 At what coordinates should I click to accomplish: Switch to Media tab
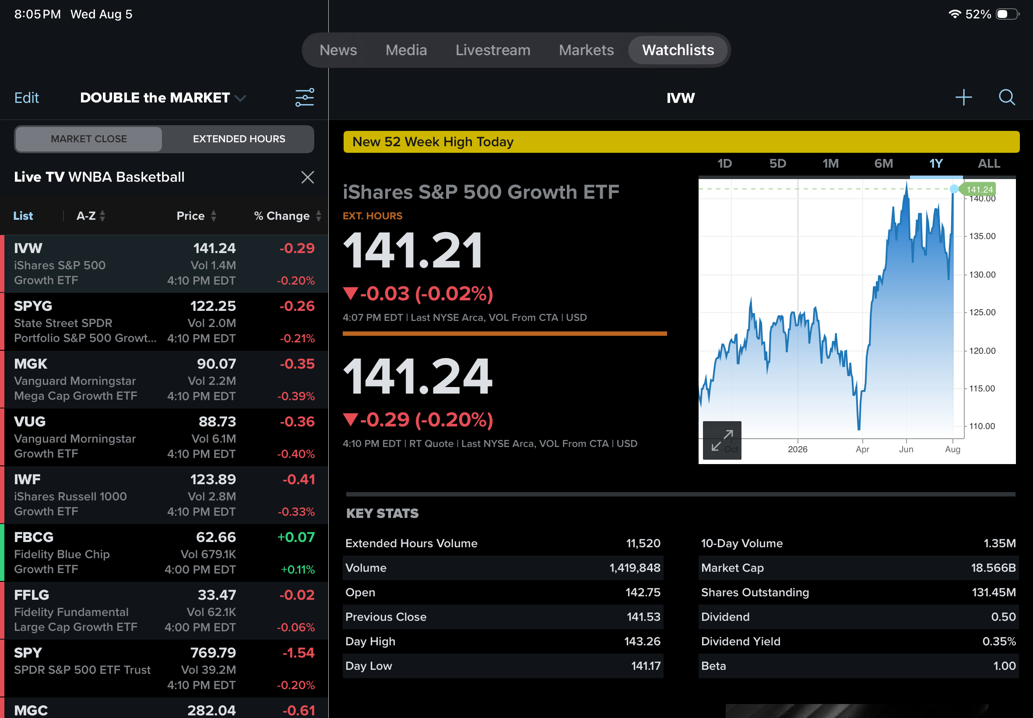click(x=406, y=50)
